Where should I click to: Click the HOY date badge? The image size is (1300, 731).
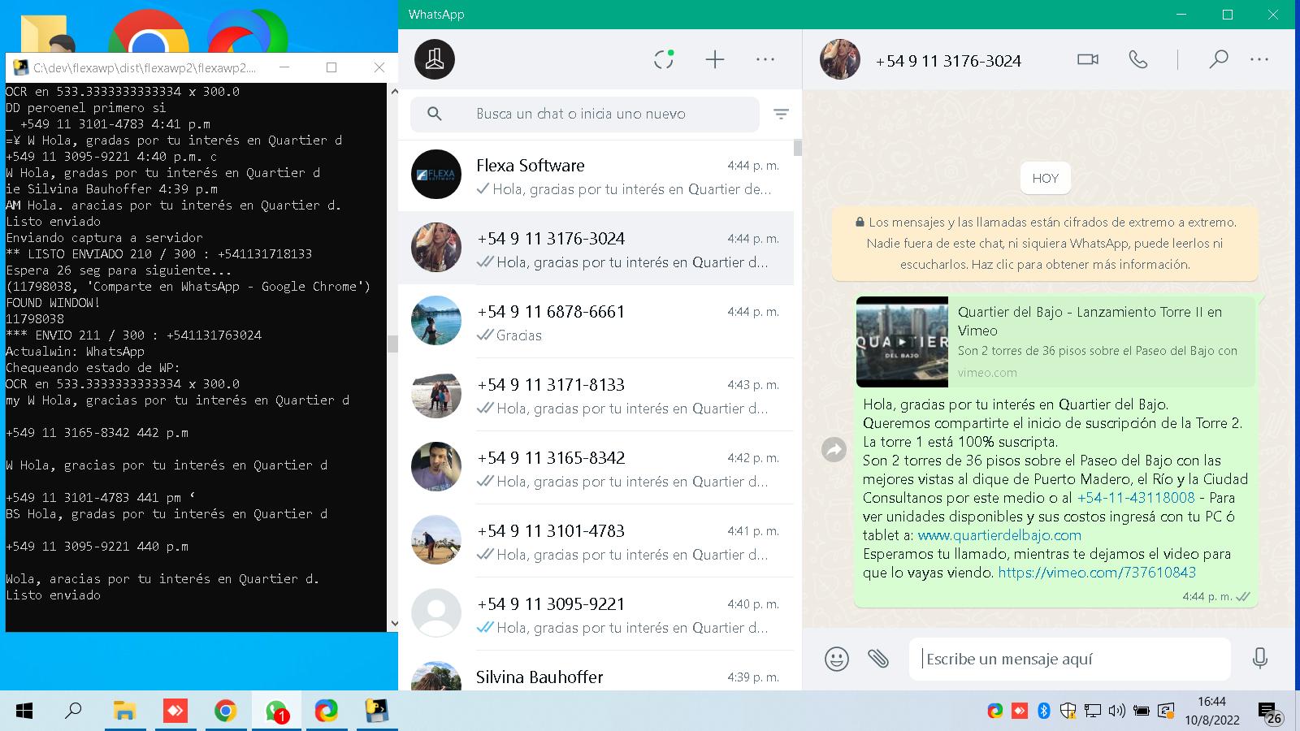click(x=1045, y=179)
